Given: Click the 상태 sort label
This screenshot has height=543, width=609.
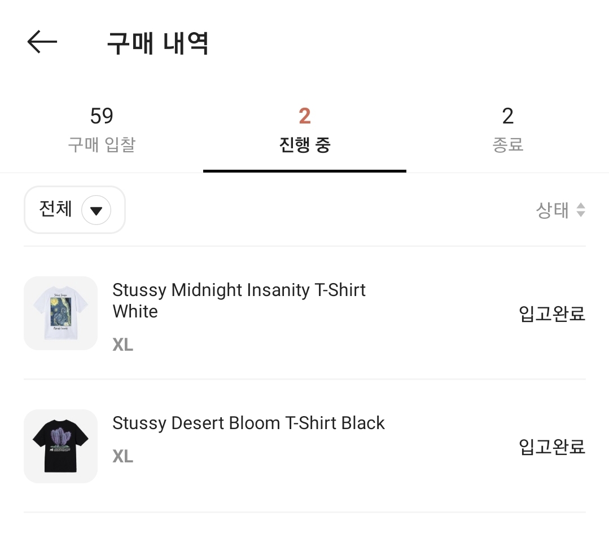Looking at the screenshot, I should click(553, 210).
